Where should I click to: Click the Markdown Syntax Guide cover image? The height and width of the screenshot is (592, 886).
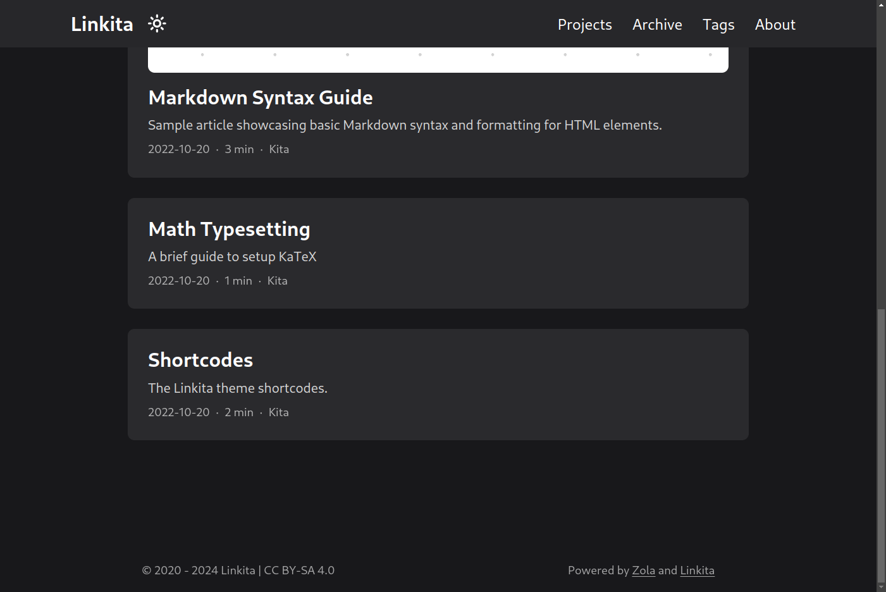(438, 59)
